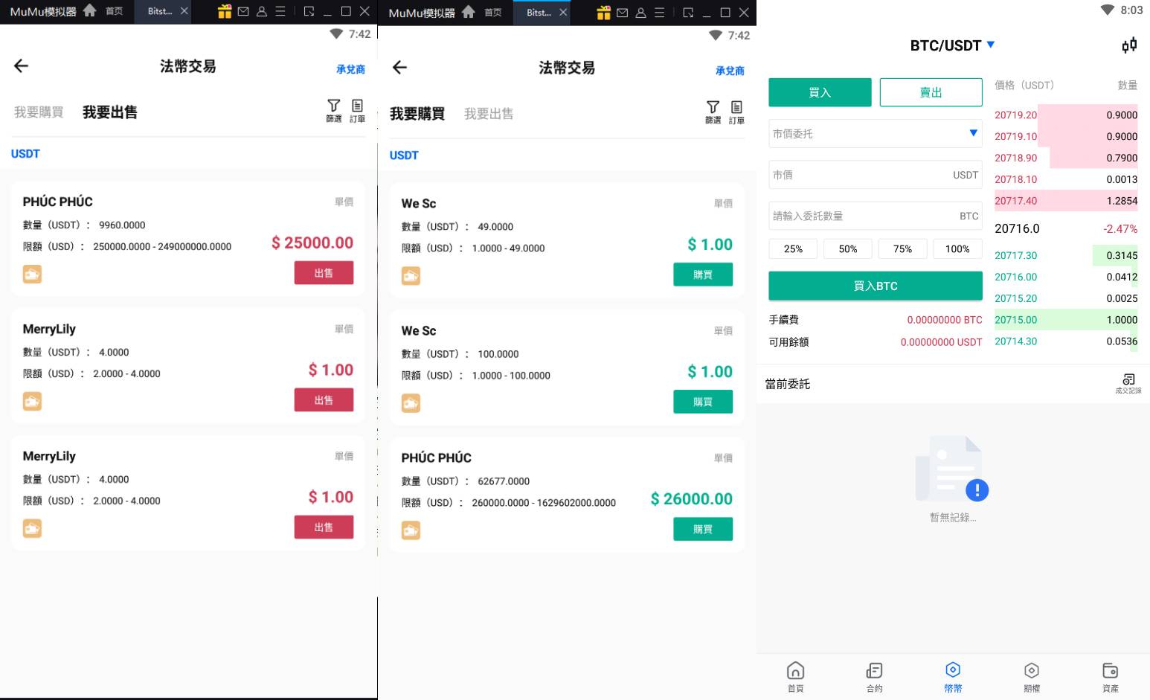This screenshot has height=700, width=1150.
Task: Go back using arrow in middle window
Action: pyautogui.click(x=399, y=68)
